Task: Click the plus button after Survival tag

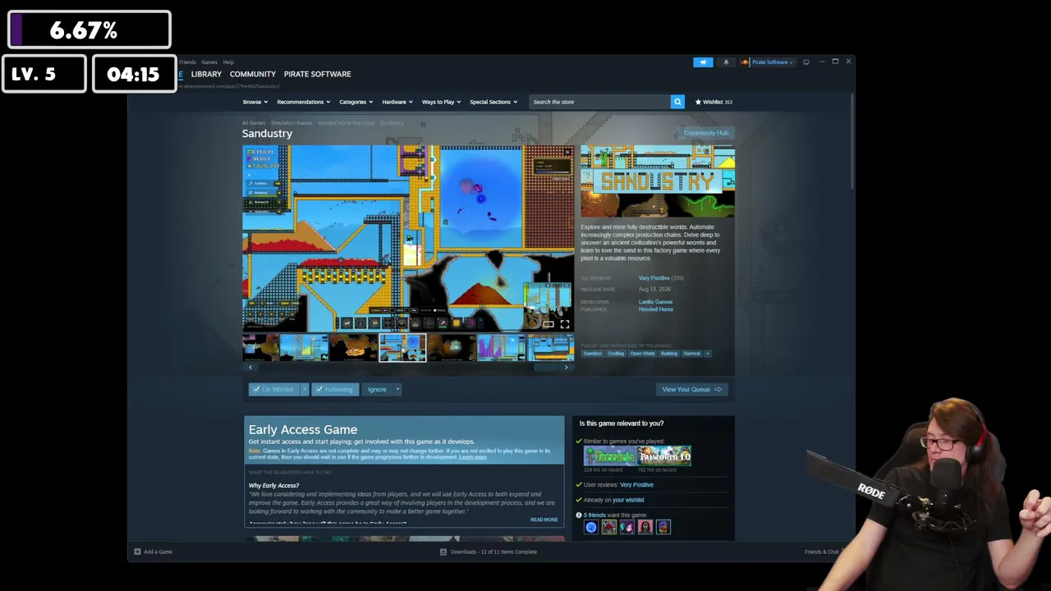Action: (x=708, y=354)
